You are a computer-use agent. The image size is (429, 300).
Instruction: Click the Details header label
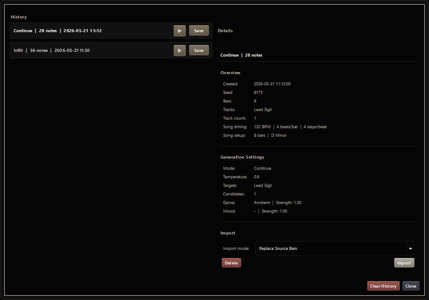pyautogui.click(x=225, y=30)
